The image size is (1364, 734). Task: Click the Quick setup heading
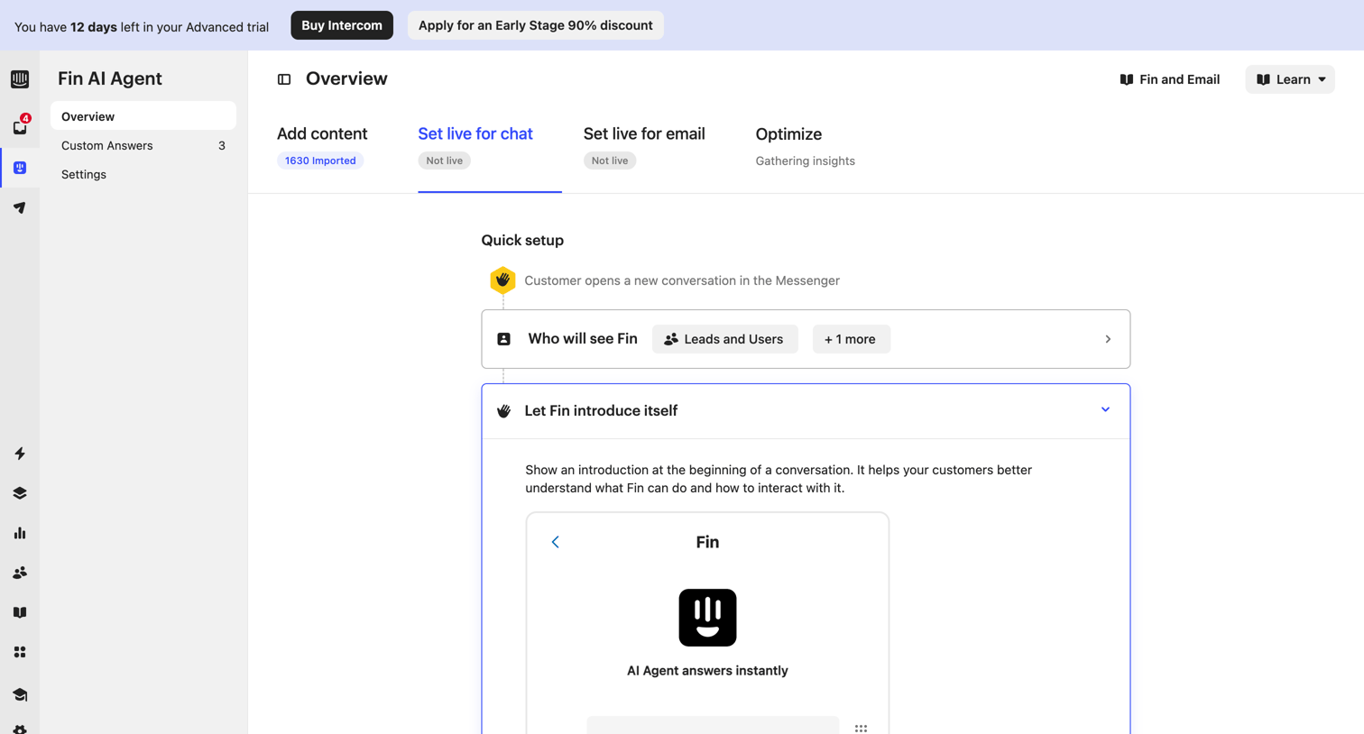[522, 240]
